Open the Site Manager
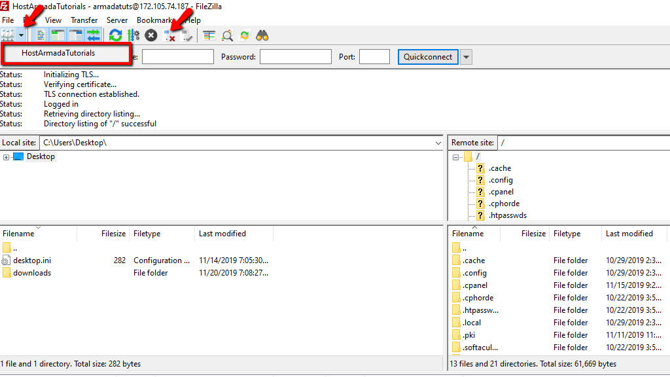 click(8, 35)
